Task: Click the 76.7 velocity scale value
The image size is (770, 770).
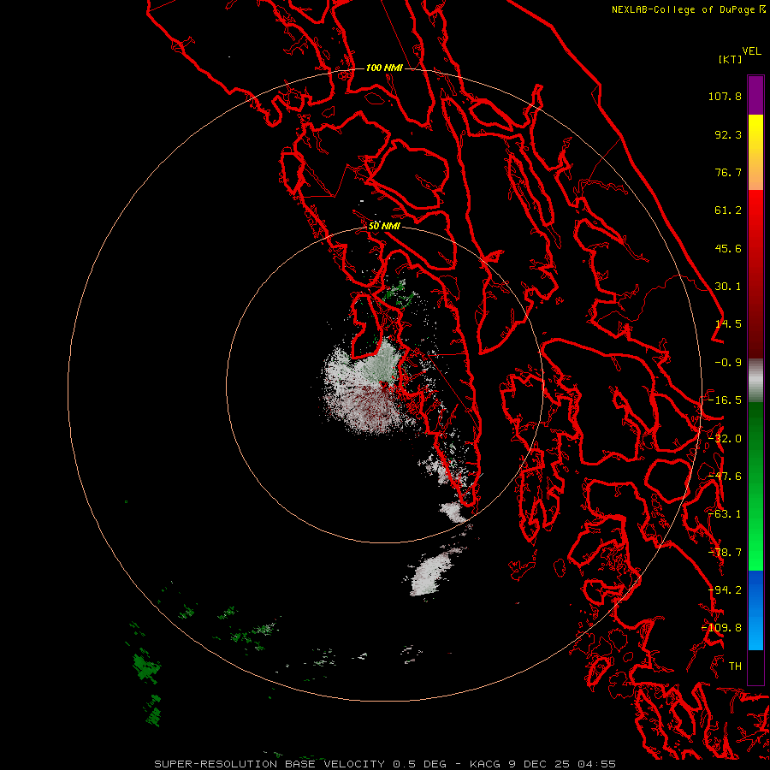Action: pyautogui.click(x=728, y=172)
